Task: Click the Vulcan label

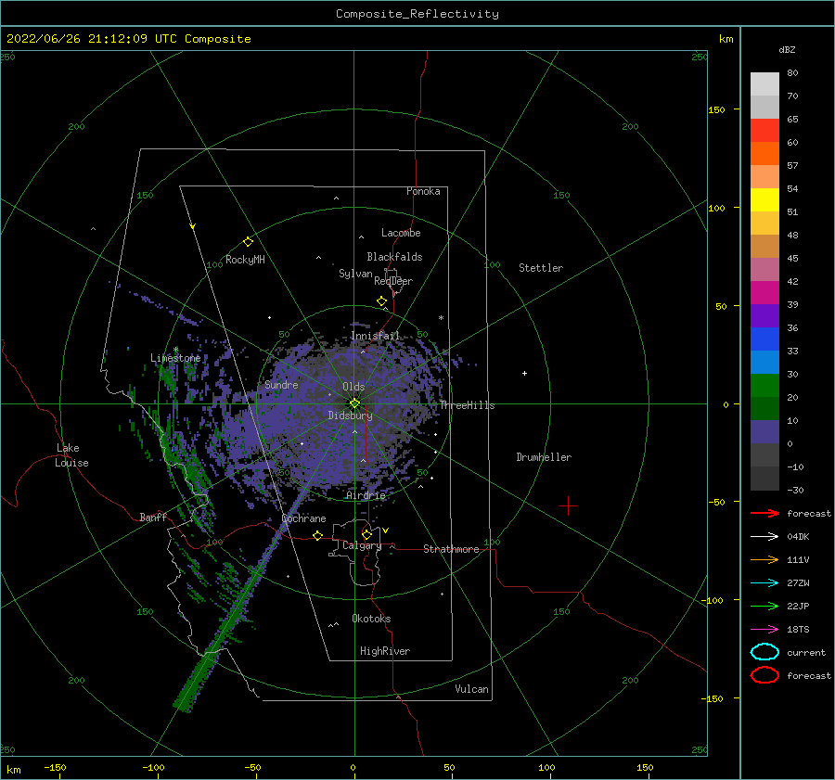Action: pos(472,689)
